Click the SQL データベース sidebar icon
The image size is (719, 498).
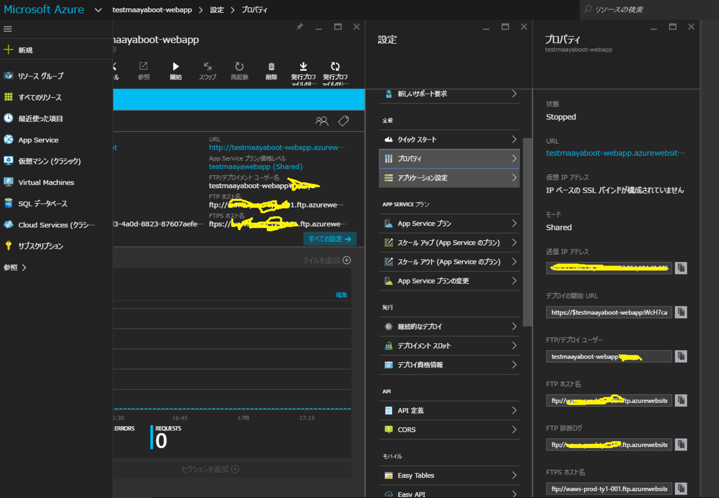pos(8,204)
